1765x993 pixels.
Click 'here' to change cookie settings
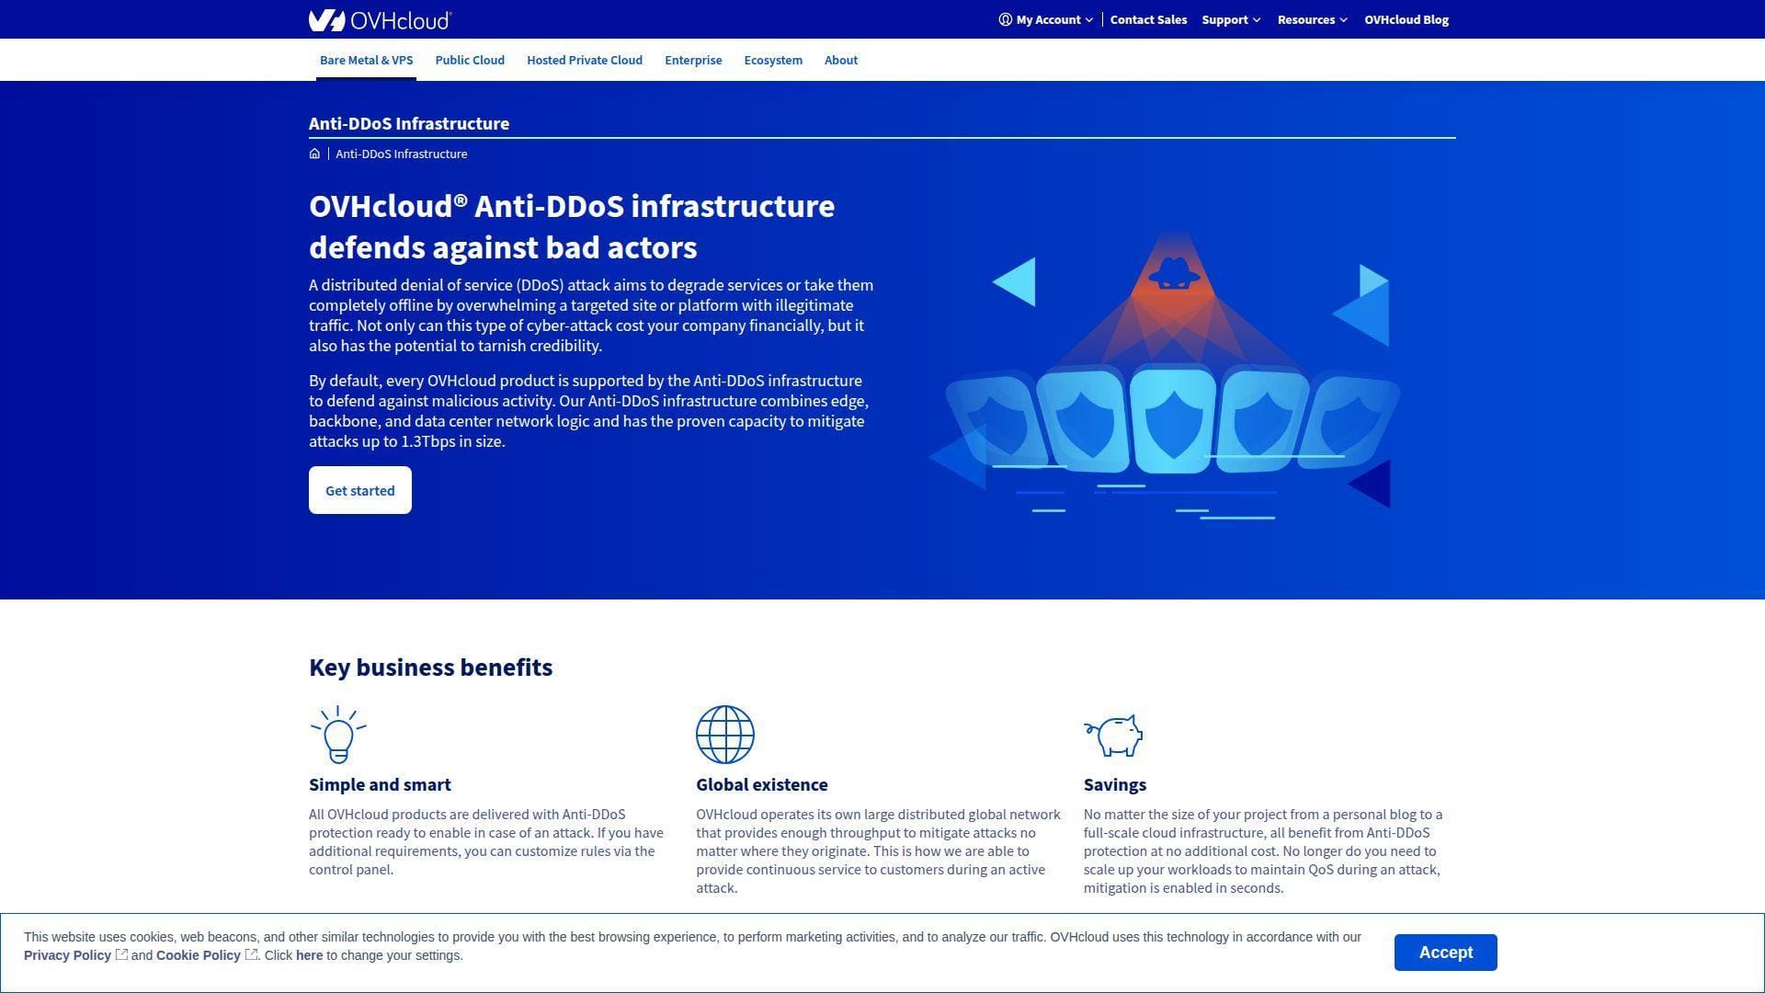click(x=309, y=955)
